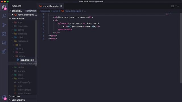This screenshot has height=102, width=182.
Task: Select home.blade.php under Open Editors
Action: click(26, 15)
